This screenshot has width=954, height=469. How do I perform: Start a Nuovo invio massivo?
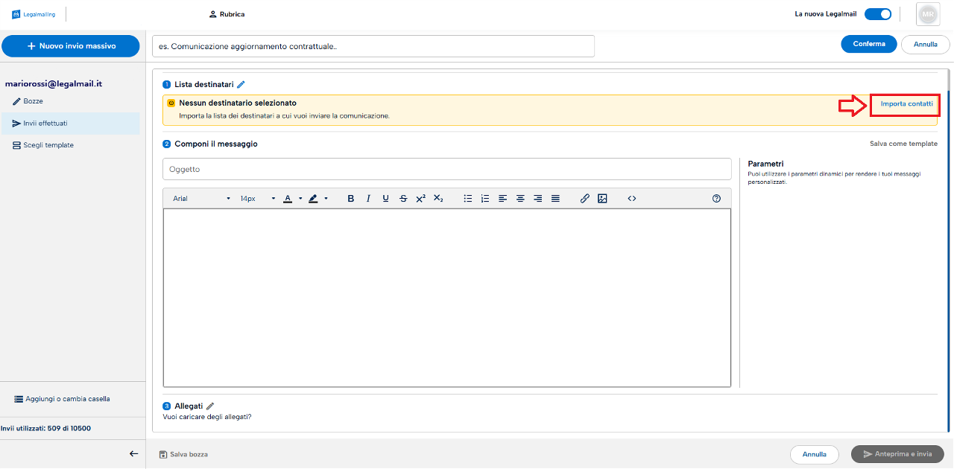coord(70,46)
